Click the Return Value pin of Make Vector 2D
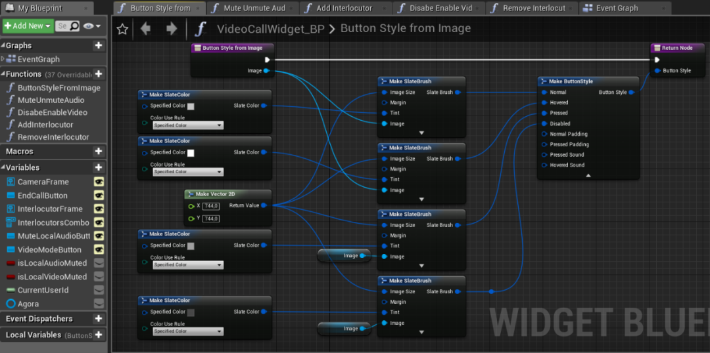Image resolution: width=710 pixels, height=353 pixels. [x=264, y=205]
